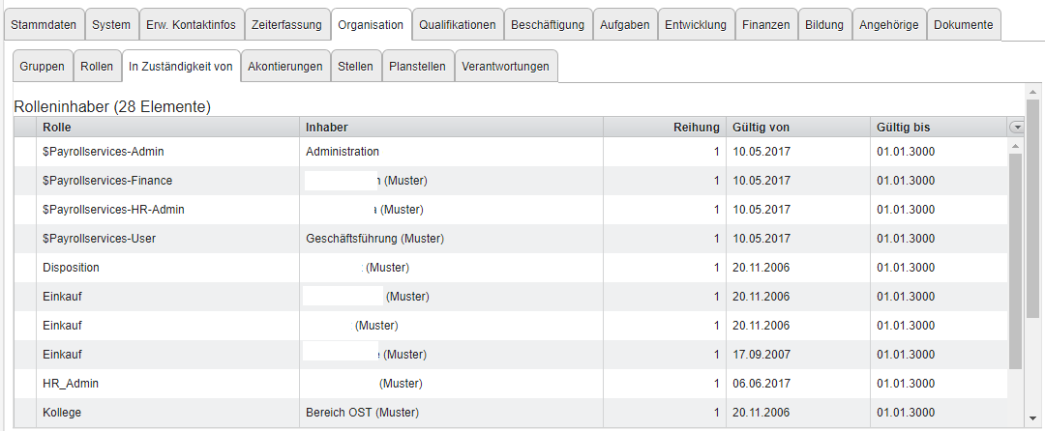Select the Akontierungen sub-tab
The image size is (1045, 431).
pyautogui.click(x=284, y=67)
